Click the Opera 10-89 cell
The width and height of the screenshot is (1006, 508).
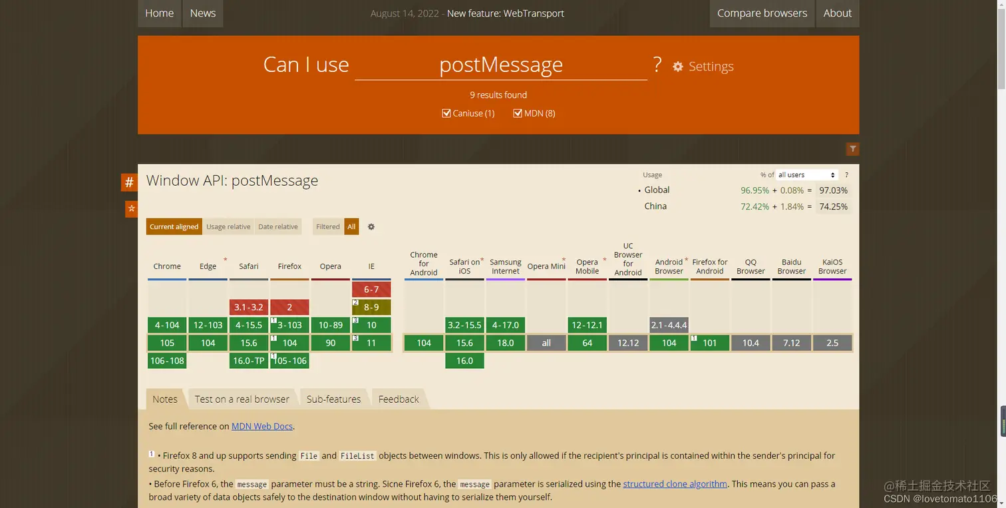[331, 325]
